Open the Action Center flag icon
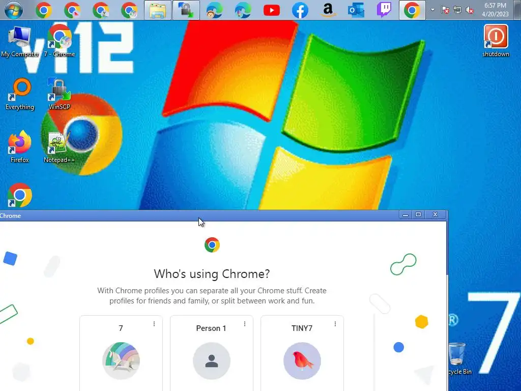Viewport: 521px width, 391px height. (445, 10)
